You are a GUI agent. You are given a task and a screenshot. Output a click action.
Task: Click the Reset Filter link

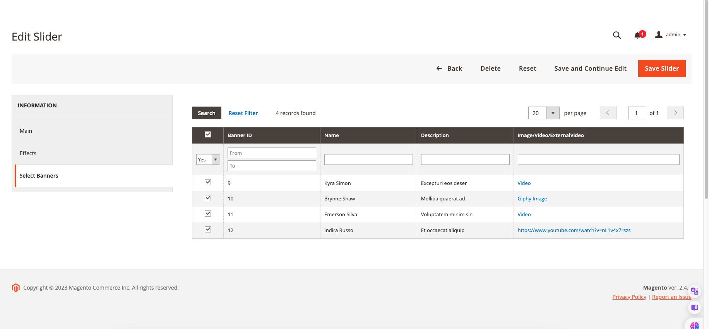pos(243,113)
